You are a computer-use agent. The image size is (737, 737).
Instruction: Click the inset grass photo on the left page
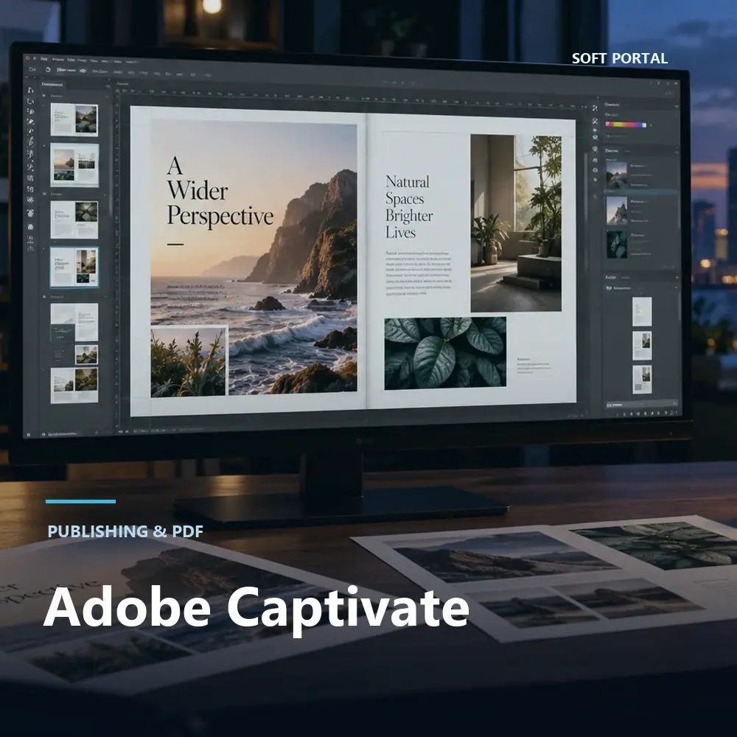(189, 362)
